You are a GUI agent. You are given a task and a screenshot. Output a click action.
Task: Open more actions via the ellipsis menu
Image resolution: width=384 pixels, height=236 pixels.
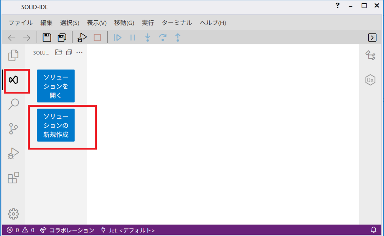click(x=79, y=52)
